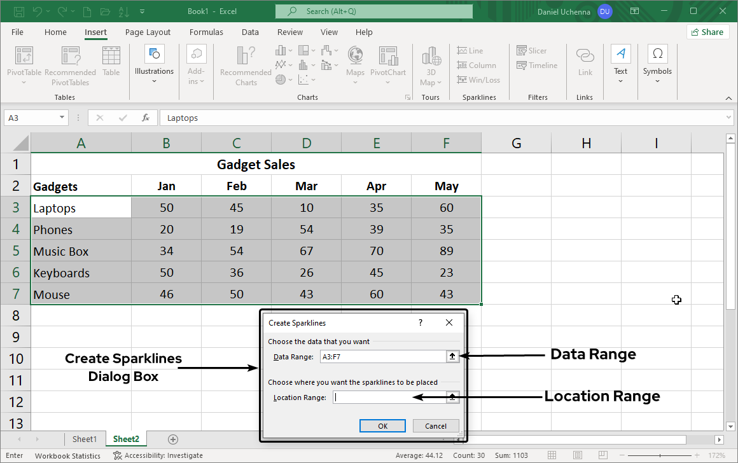Add a new sheet with plus icon
The height and width of the screenshot is (463, 738).
pyautogui.click(x=172, y=439)
